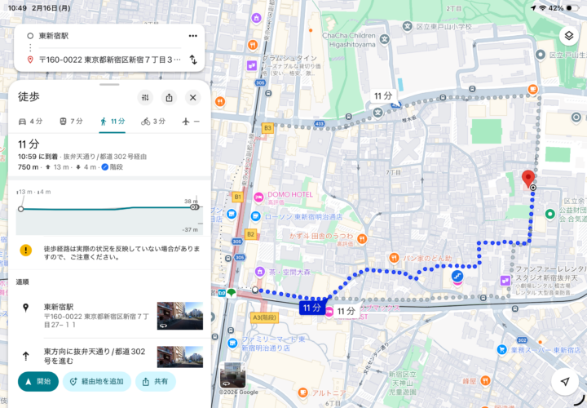Tap the share icon beside 徒歩 header
The height and width of the screenshot is (408, 587).
point(169,97)
